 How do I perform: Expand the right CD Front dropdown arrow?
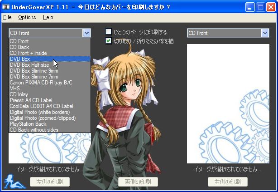(265, 33)
